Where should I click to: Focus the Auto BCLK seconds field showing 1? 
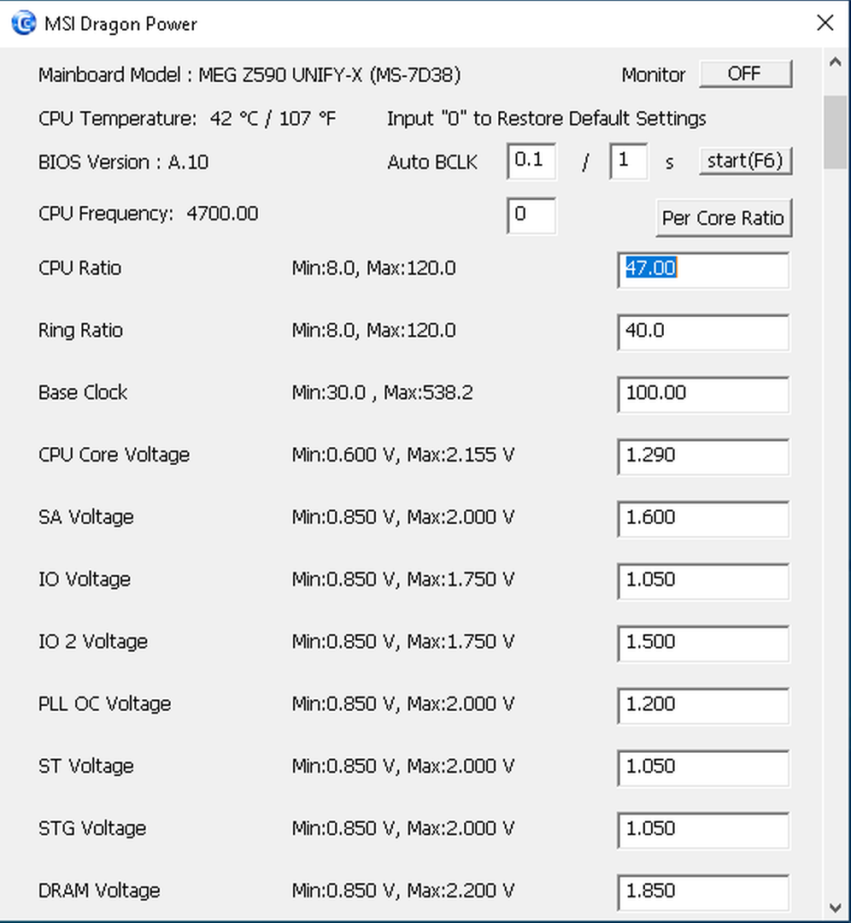click(x=629, y=161)
